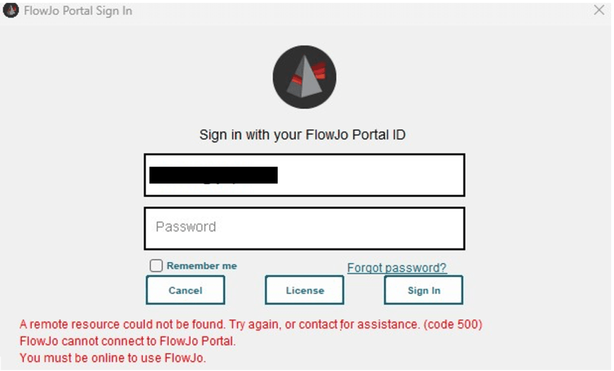Click the Remember me label text

pos(201,266)
